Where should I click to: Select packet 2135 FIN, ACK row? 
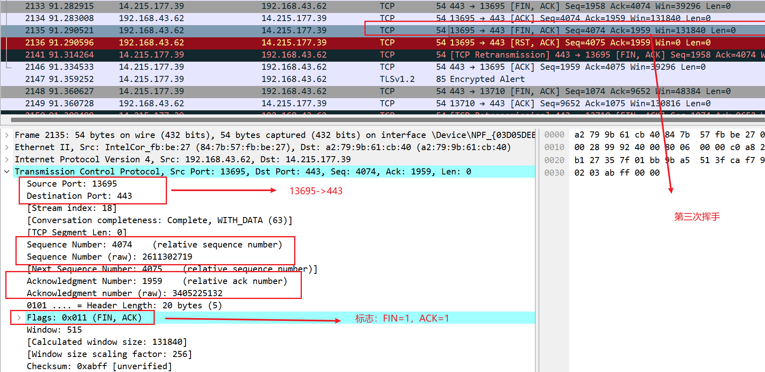click(x=382, y=30)
